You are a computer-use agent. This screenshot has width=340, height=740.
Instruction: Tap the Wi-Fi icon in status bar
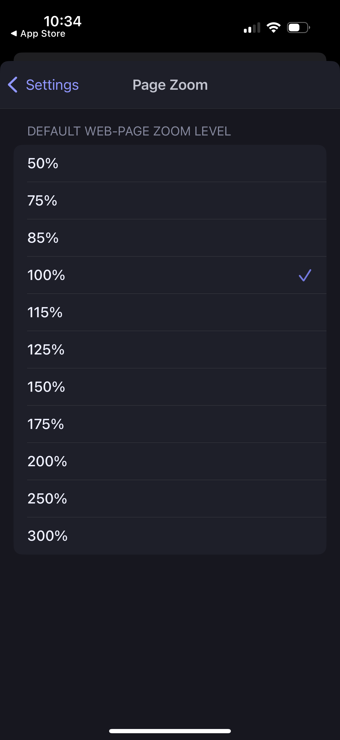tap(273, 27)
